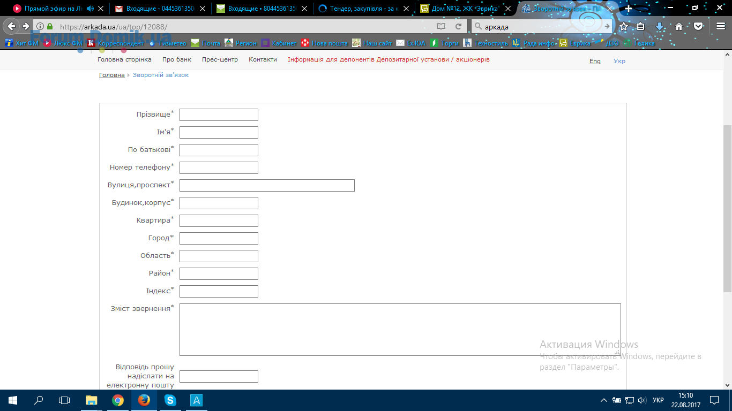Switch site language to Eng

[595, 61]
